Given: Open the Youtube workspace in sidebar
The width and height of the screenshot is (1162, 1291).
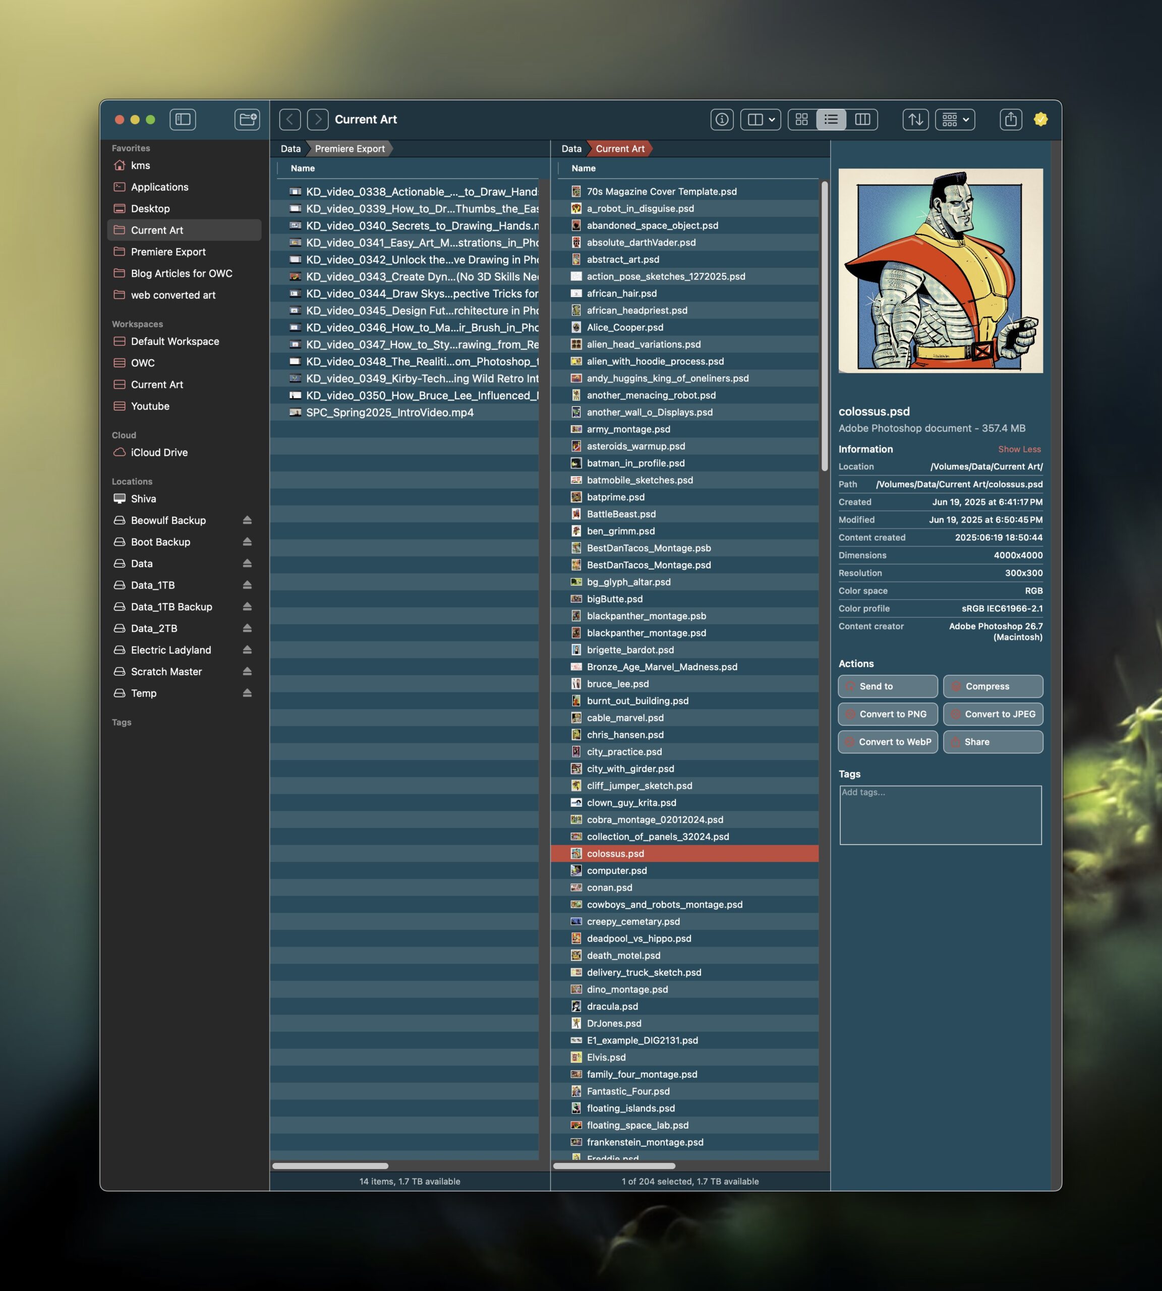Looking at the screenshot, I should coord(150,406).
